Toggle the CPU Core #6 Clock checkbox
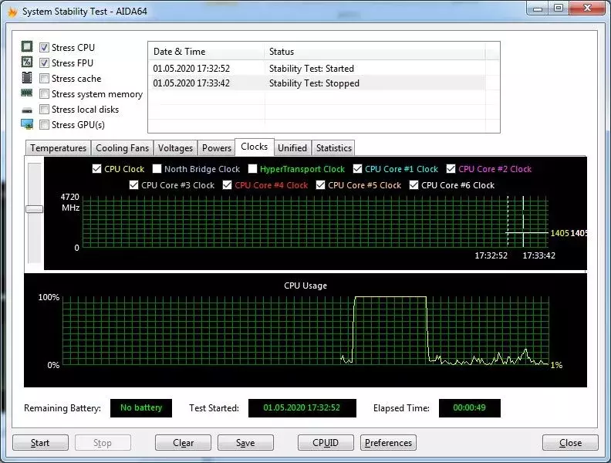The width and height of the screenshot is (611, 463). tap(414, 185)
